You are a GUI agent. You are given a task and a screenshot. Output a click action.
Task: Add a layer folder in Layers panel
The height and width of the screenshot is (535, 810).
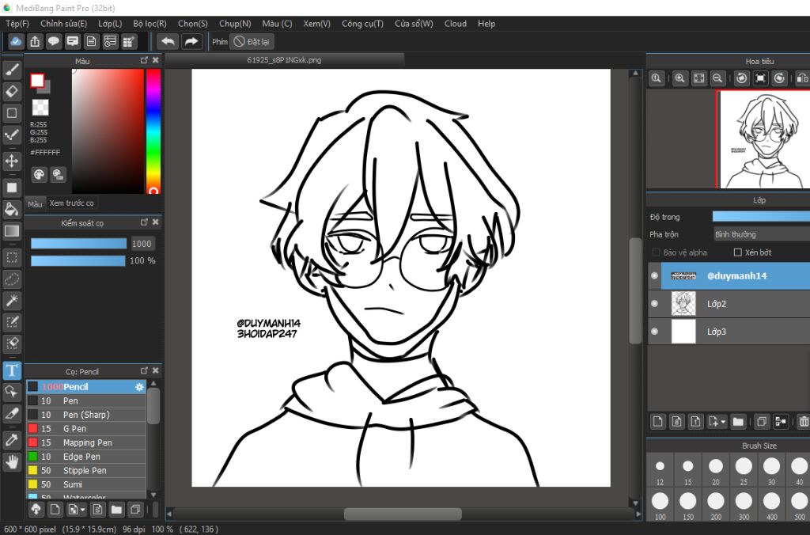tap(738, 422)
